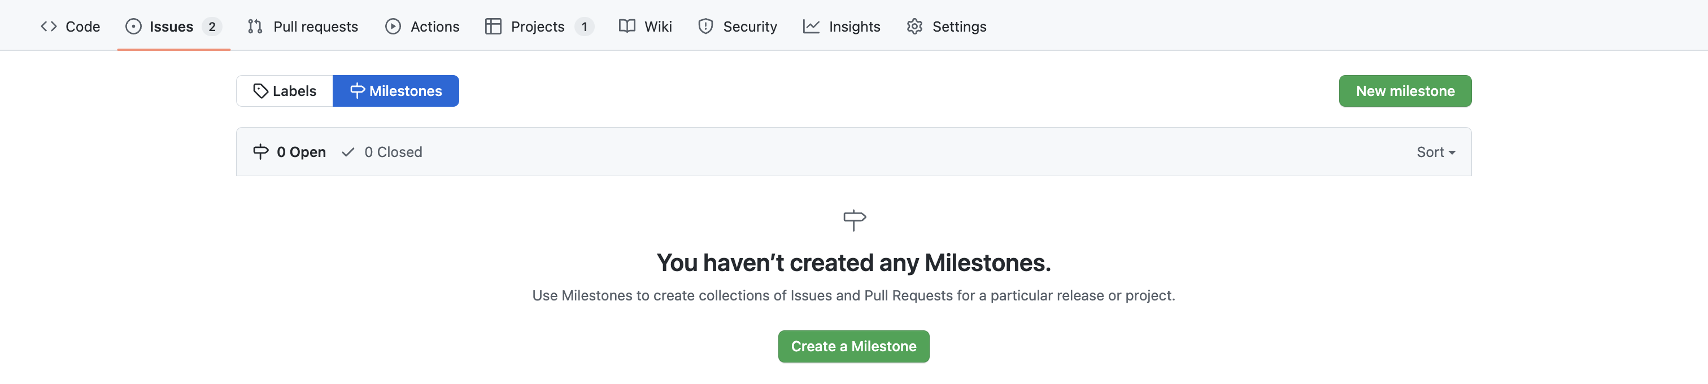The height and width of the screenshot is (384, 1708).
Task: Click the Wiki book icon
Action: 626,27
